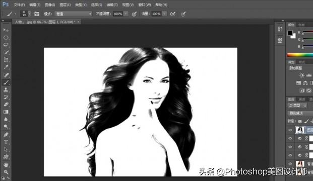Open the 视图(V) menu

coord(128,5)
